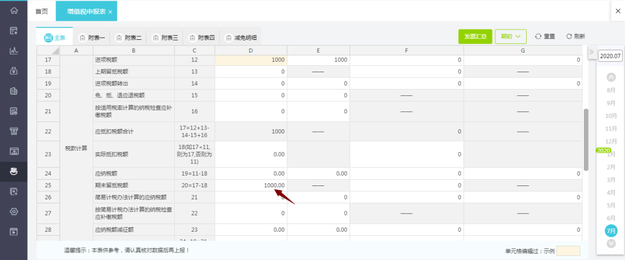Switch to the 附表一 tab
The width and height of the screenshot is (625, 260).
coord(91,38)
